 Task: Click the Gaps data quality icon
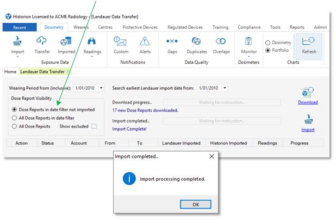(172, 41)
